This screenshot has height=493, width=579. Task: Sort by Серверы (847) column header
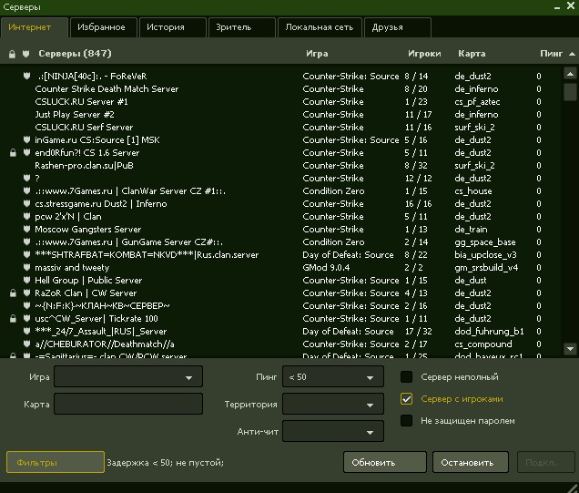click(75, 54)
